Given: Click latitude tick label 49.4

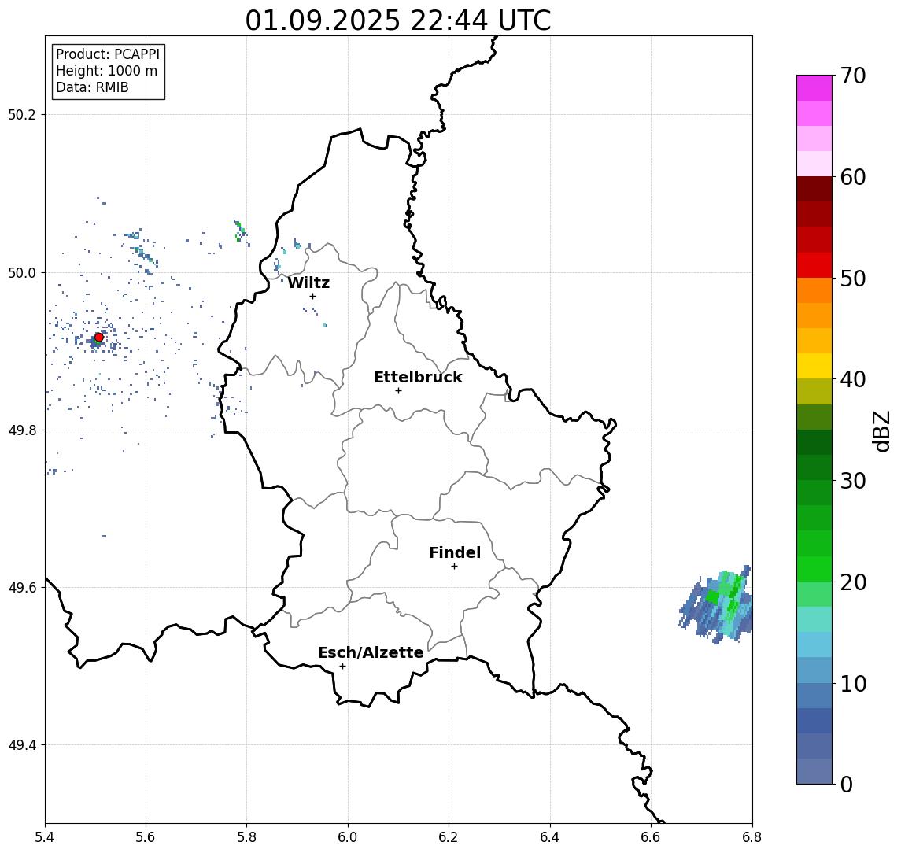Looking at the screenshot, I should click(22, 745).
